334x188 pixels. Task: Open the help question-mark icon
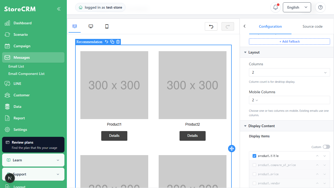point(320,7)
